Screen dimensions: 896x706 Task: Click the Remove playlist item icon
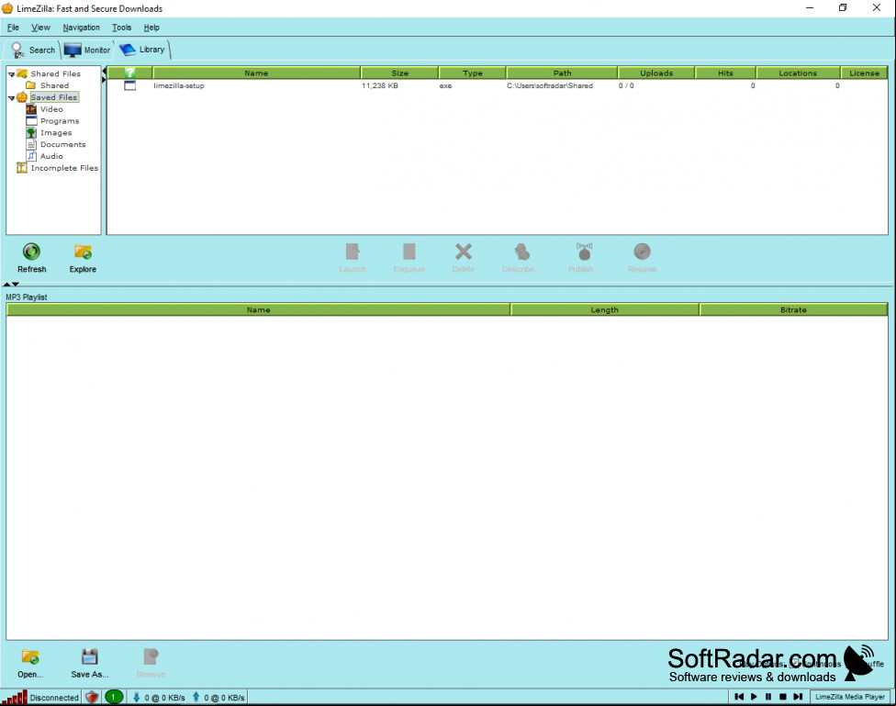click(151, 656)
